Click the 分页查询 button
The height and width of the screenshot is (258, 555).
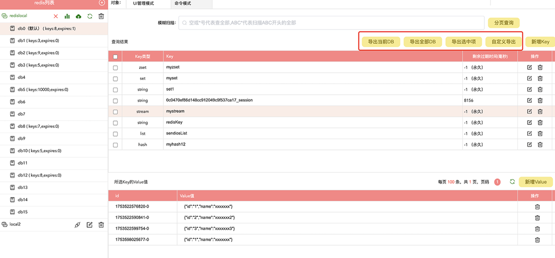tap(503, 23)
